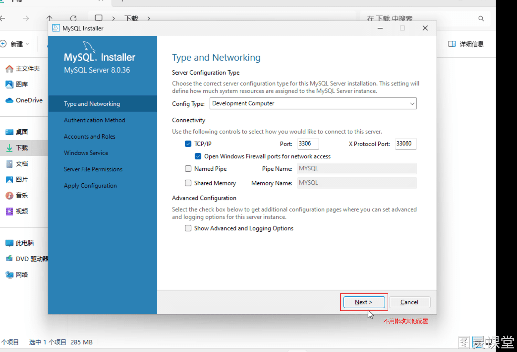
Task: Open the 音乐 music icon in Explorer
Action: point(9,195)
